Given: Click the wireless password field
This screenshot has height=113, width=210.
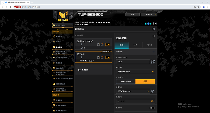Looking at the screenshot, I should [135, 101].
